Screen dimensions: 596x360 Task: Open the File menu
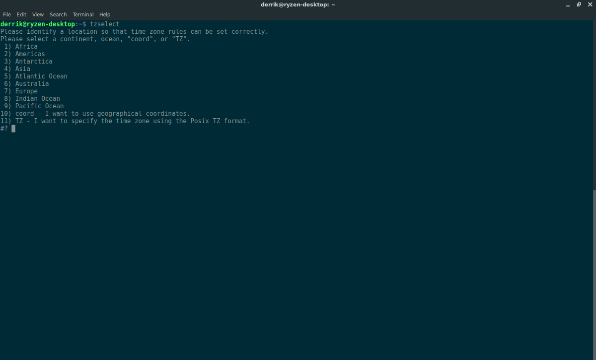(7, 14)
